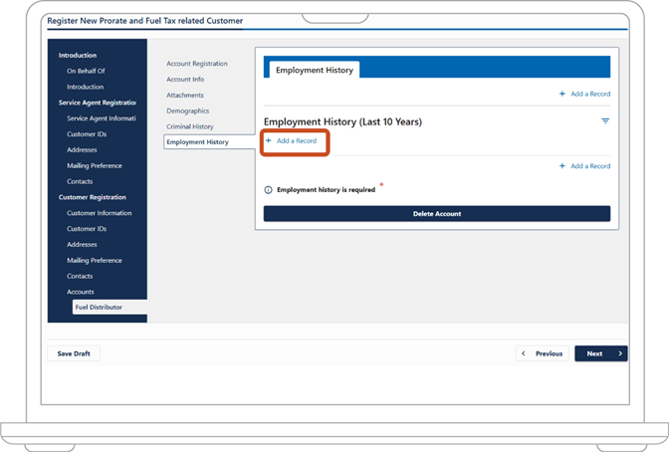Screen dimensions: 669x452
Task: Open Criminal History step
Action: click(190, 126)
